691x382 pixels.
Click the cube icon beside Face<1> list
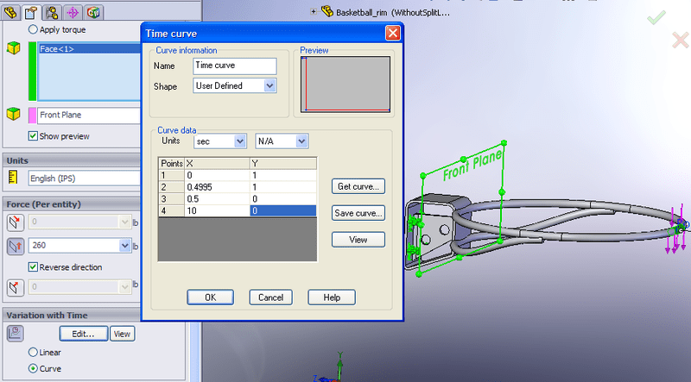coord(13,51)
